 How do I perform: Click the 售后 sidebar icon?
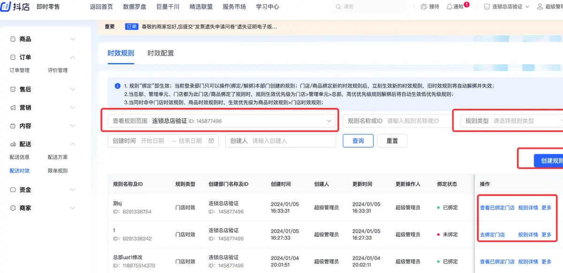click(x=13, y=89)
